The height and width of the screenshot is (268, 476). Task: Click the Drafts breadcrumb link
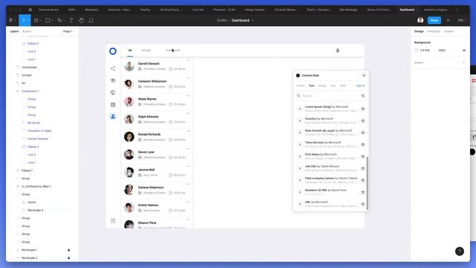(x=222, y=20)
